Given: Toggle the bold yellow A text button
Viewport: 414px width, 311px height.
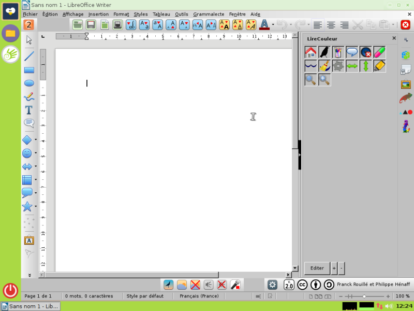Looking at the screenshot, I should point(224,25).
